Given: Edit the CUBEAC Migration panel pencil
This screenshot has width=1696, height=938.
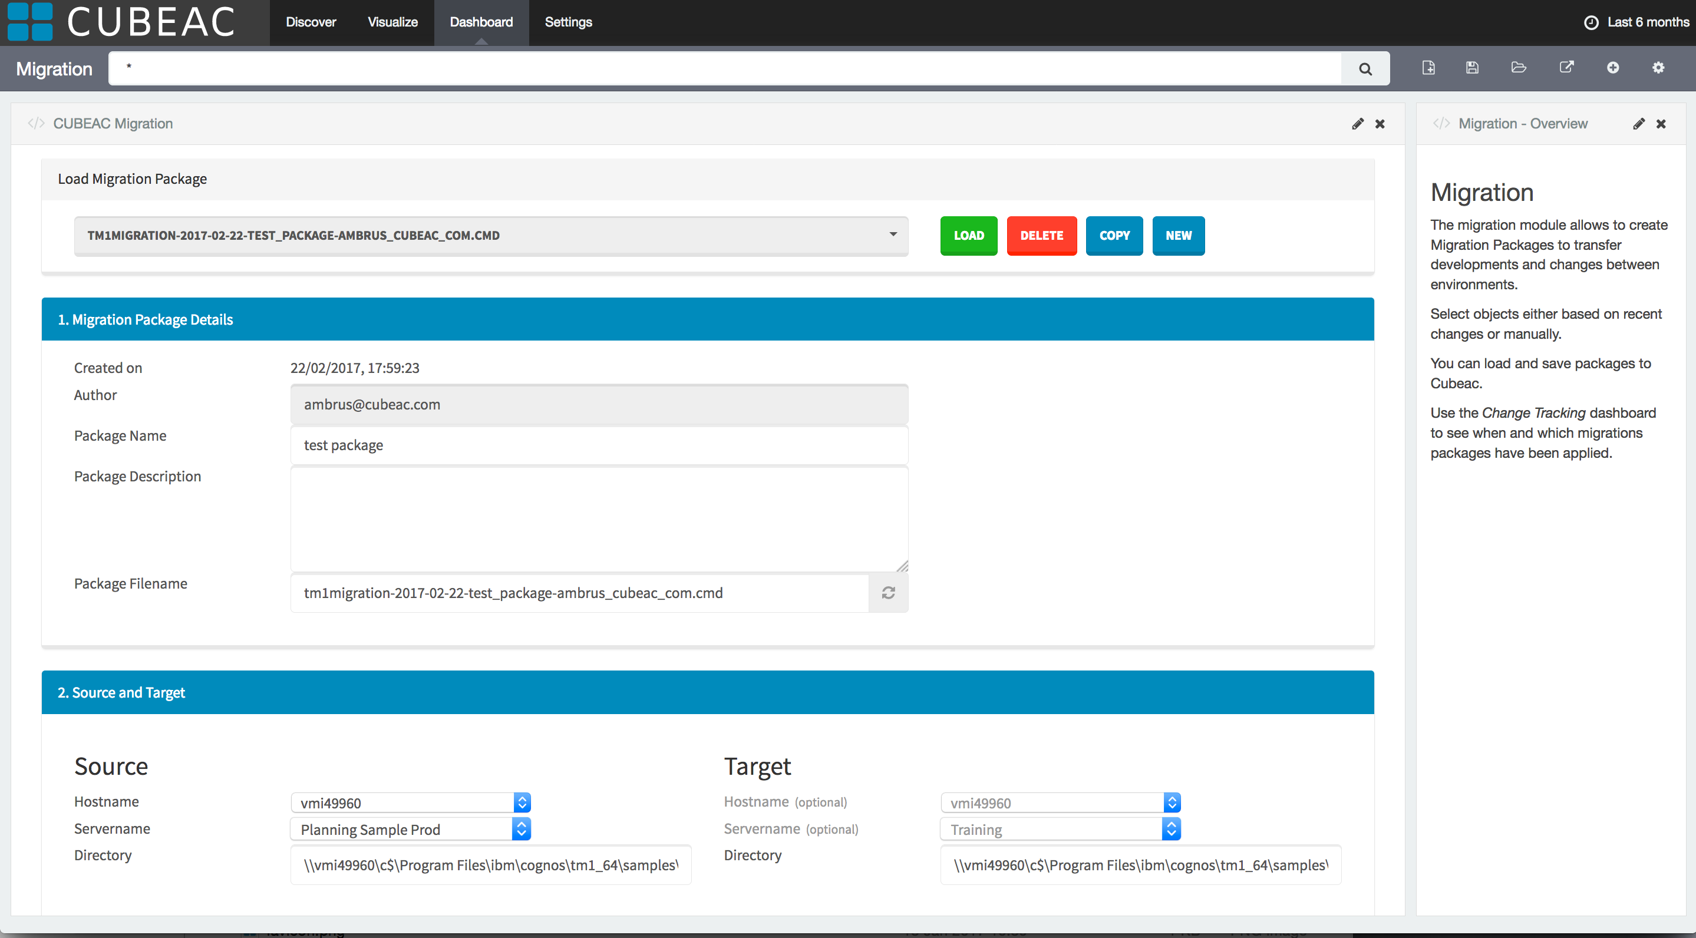Looking at the screenshot, I should coord(1357,124).
